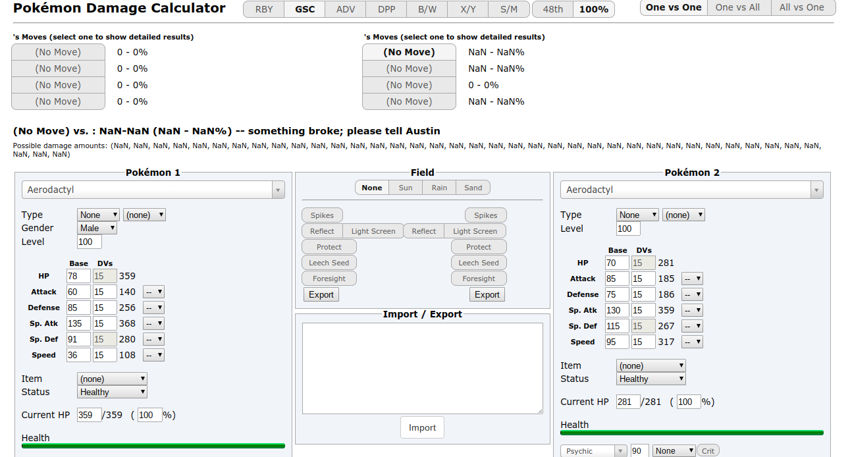Switch to the S/M generation tab
The width and height of the screenshot is (850, 457).
(x=508, y=9)
